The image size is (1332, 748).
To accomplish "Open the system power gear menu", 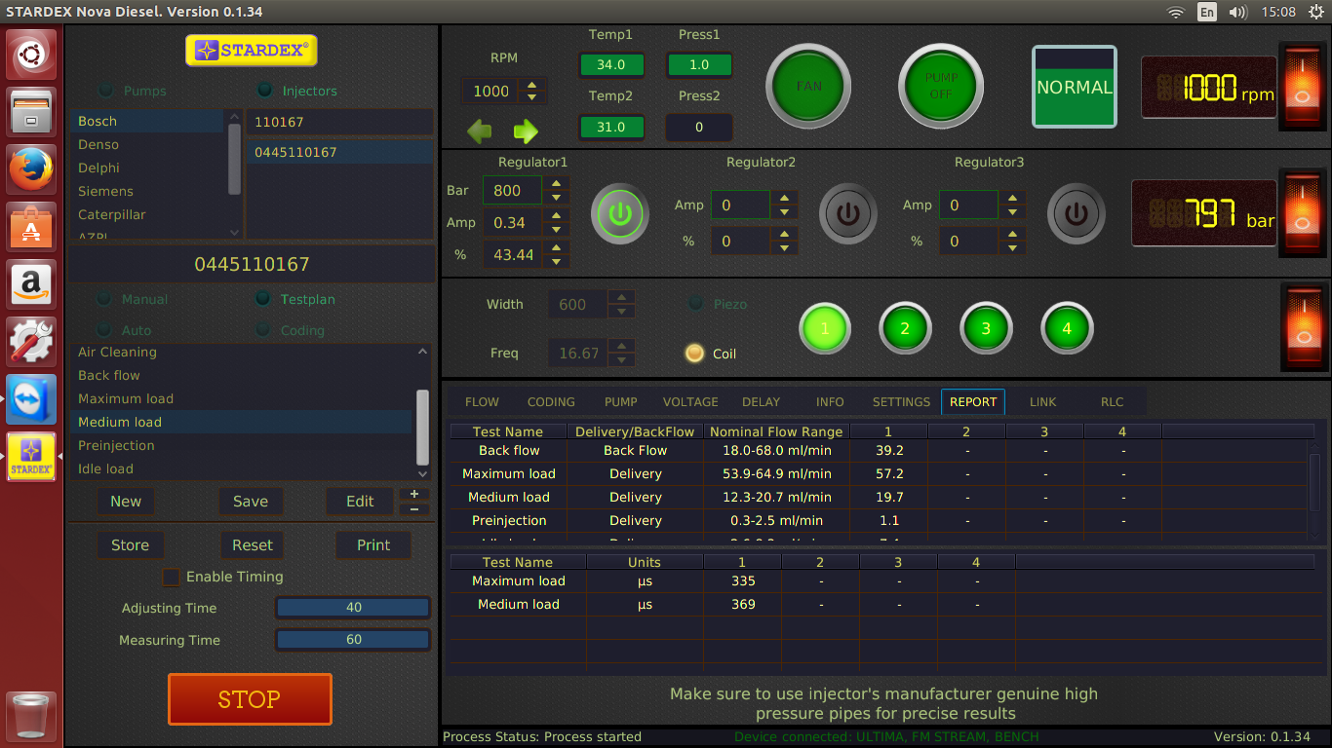I will 1316,12.
